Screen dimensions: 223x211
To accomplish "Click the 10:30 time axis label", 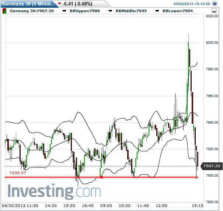I will 125,206.
